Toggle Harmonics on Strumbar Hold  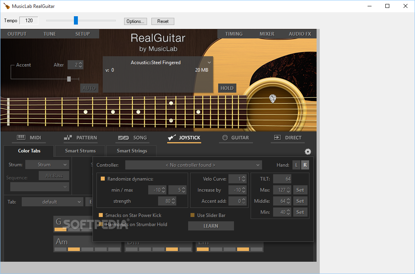coord(100,225)
